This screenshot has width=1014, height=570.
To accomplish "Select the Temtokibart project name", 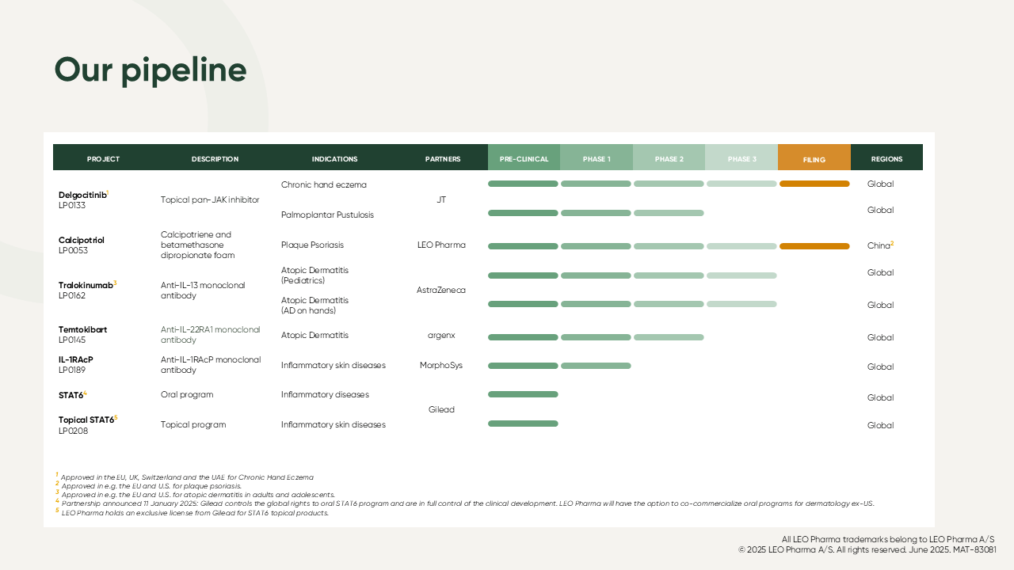I will tap(82, 329).
